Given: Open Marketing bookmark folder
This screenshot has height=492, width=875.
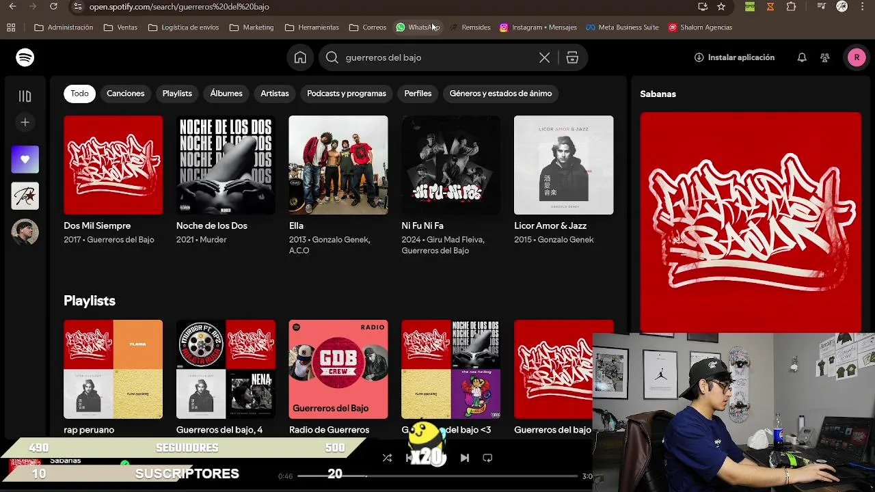Looking at the screenshot, I should coord(252,27).
